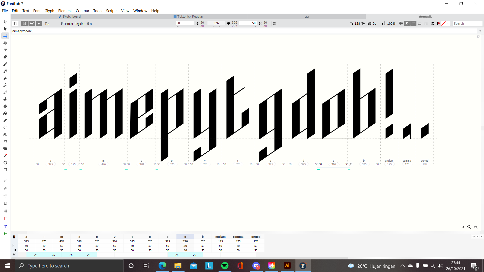Toggle the metrics table panel icon
The width and height of the screenshot is (484, 272).
click(413, 23)
